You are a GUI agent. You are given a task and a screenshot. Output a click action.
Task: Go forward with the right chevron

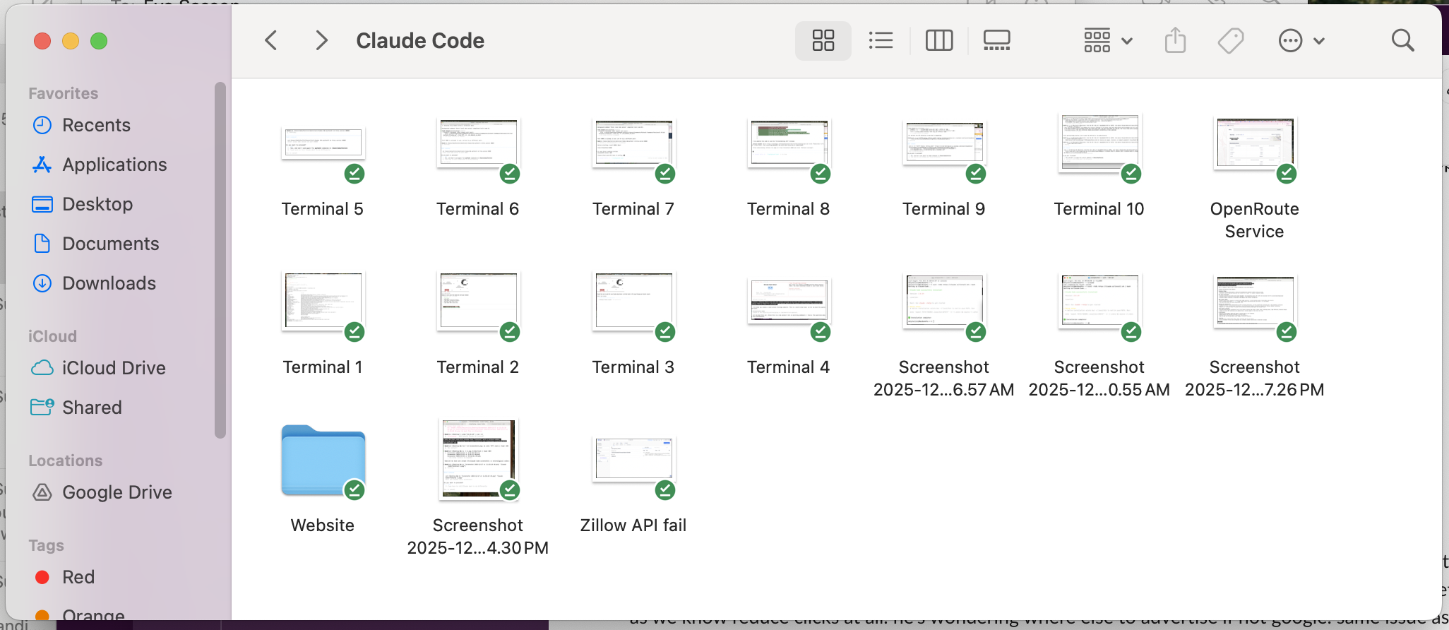coord(321,41)
